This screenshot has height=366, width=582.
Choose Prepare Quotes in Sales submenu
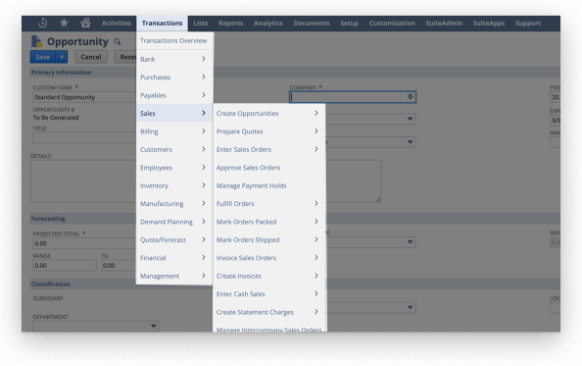[x=269, y=131]
